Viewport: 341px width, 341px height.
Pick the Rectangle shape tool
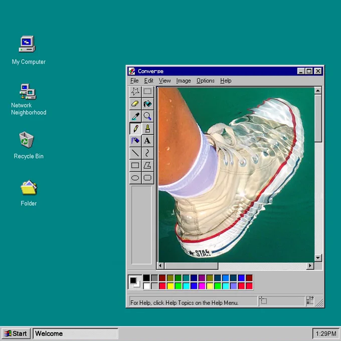(x=135, y=165)
